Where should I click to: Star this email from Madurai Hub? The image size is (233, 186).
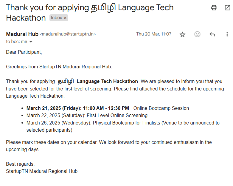coord(182,34)
